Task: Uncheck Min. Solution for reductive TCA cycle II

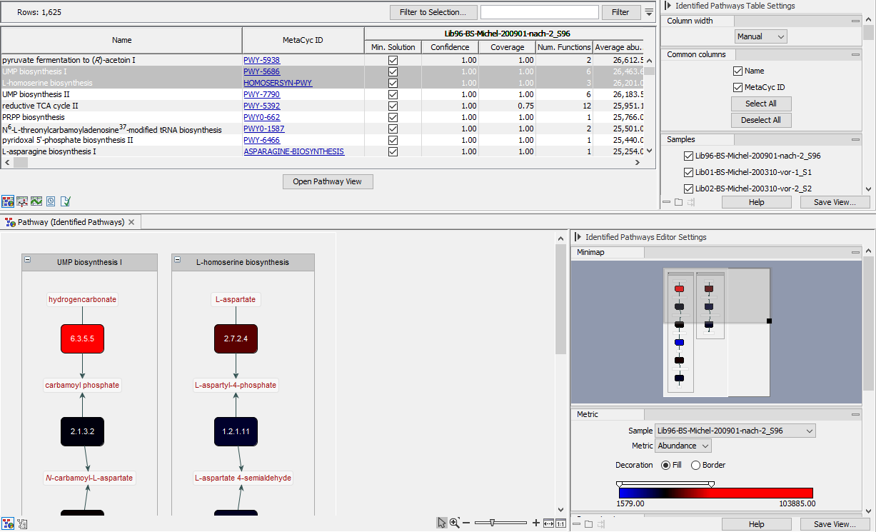Action: coord(393,106)
